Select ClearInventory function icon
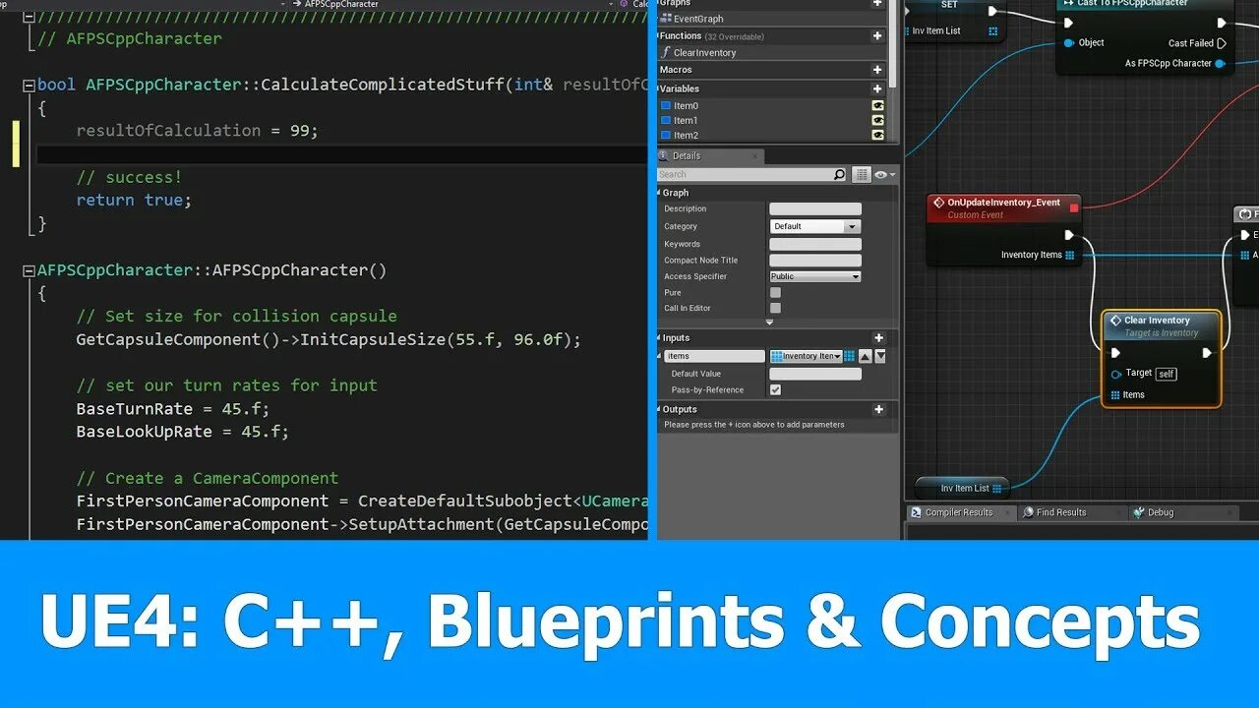Image resolution: width=1259 pixels, height=708 pixels. pos(666,53)
